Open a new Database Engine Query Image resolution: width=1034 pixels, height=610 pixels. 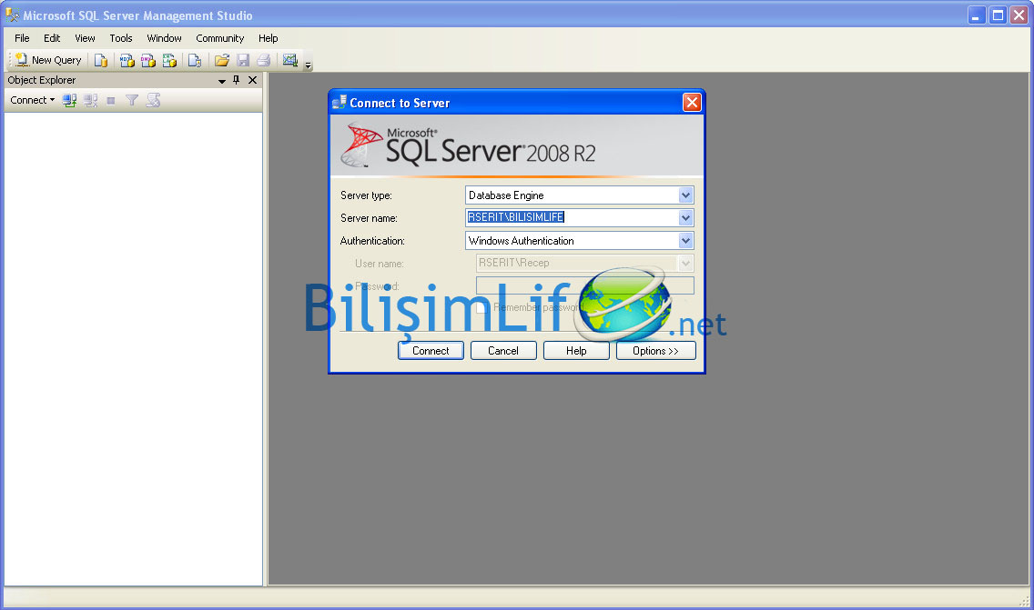pos(100,61)
